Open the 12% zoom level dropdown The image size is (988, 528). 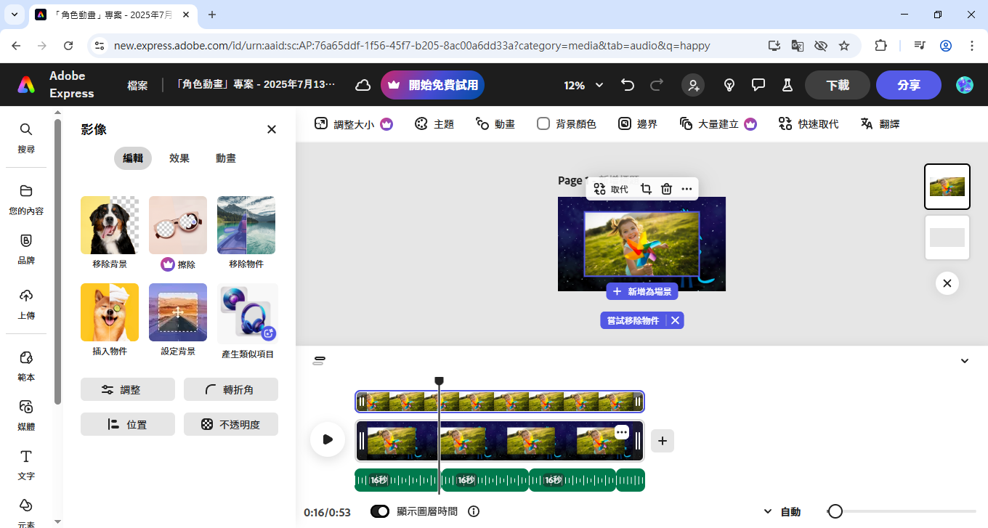(x=583, y=85)
